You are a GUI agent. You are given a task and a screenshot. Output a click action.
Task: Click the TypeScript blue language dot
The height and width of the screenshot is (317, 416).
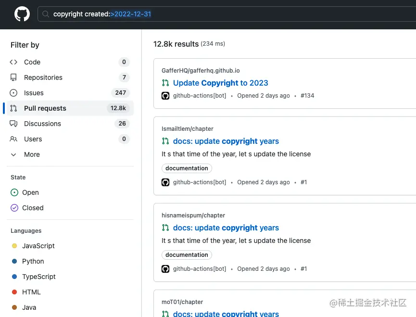tap(14, 277)
